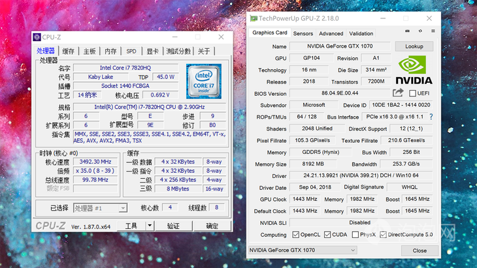Switch to the 内存 tab in CPU-Z

pyautogui.click(x=110, y=52)
